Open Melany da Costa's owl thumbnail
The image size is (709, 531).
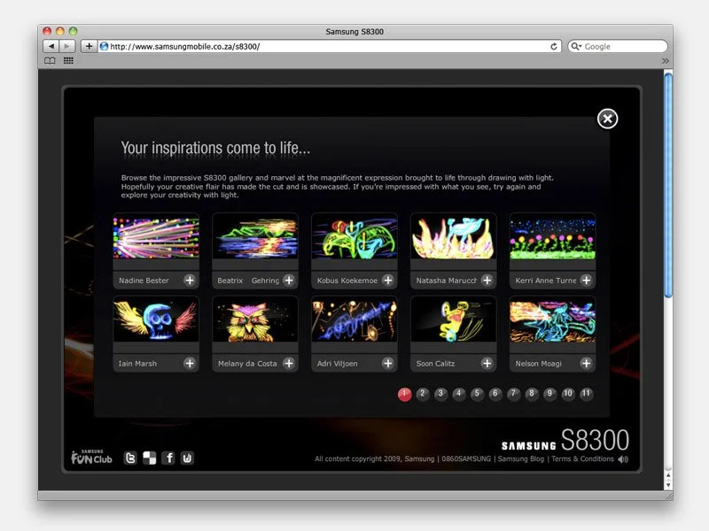(x=255, y=320)
